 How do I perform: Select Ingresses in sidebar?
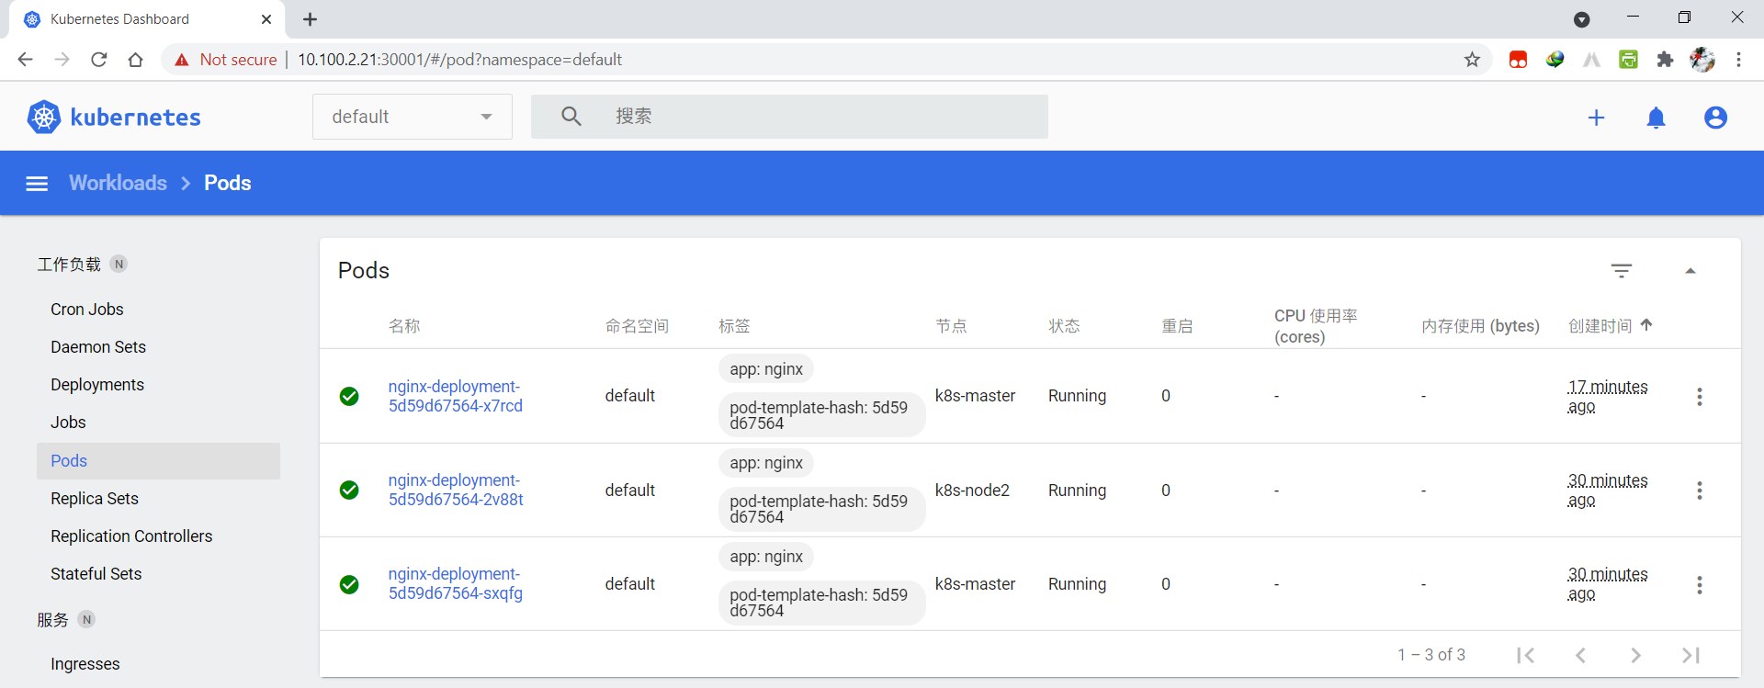85,664
